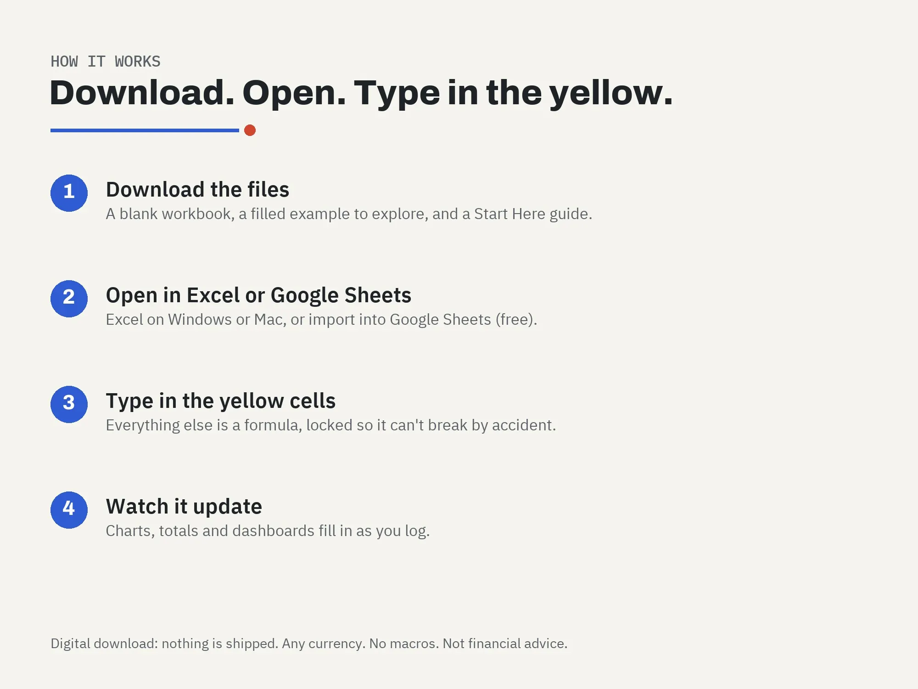
Task: Click the headline 'Download. Open. Type in the yellow.'
Action: [x=361, y=94]
